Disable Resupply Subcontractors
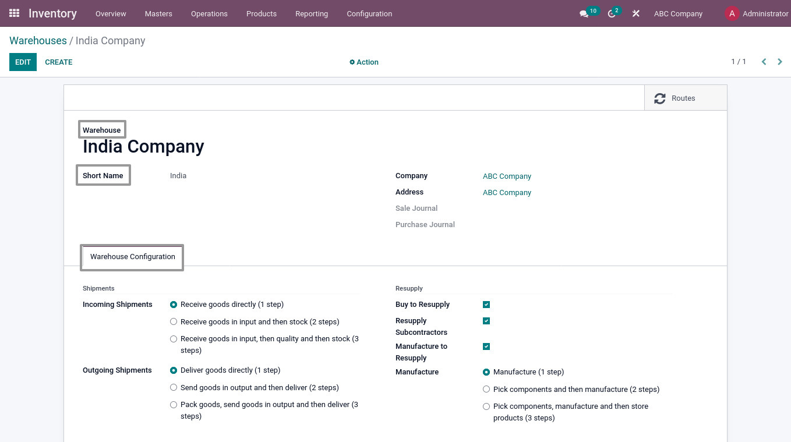791x442 pixels. coord(486,321)
